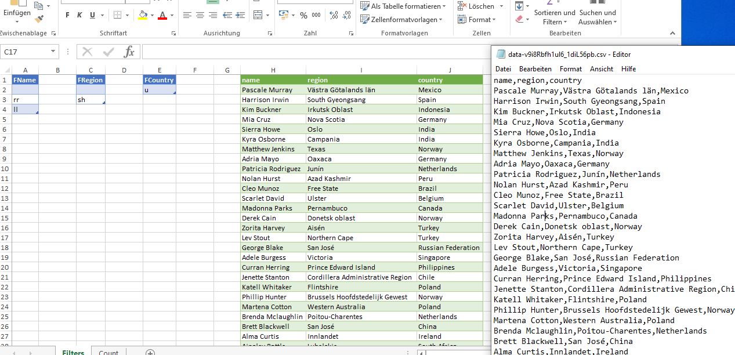735x355 pixels.
Task: Toggle underline (U) formatting
Action: click(92, 15)
